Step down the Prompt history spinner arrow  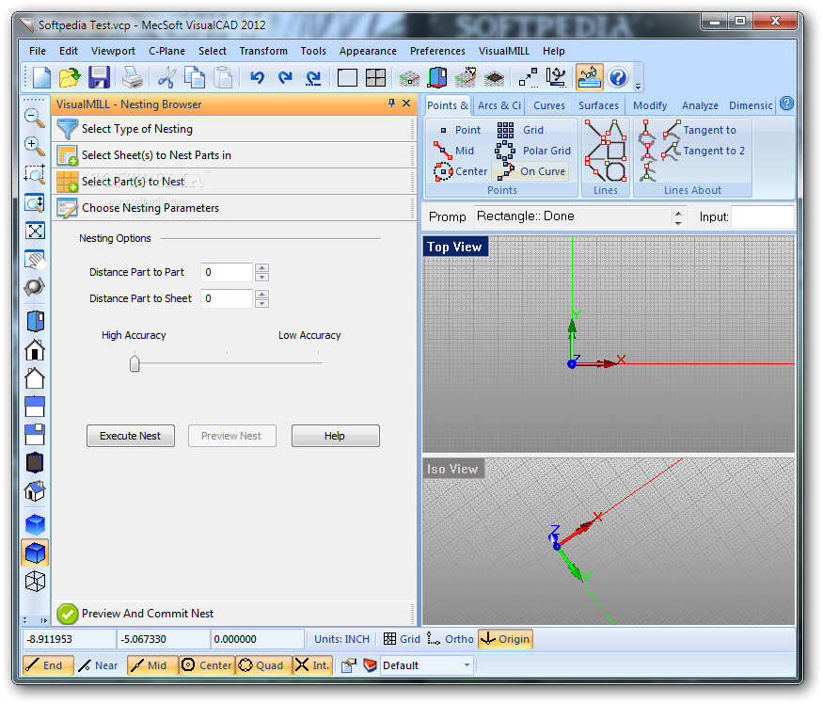[678, 223]
